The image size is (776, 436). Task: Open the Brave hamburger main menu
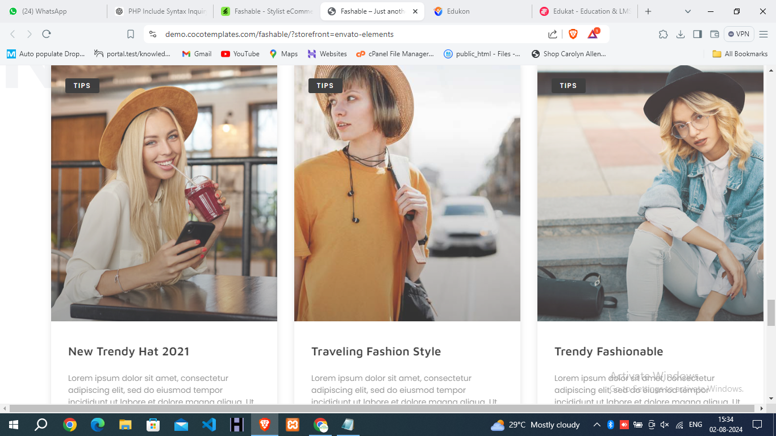pyautogui.click(x=764, y=34)
